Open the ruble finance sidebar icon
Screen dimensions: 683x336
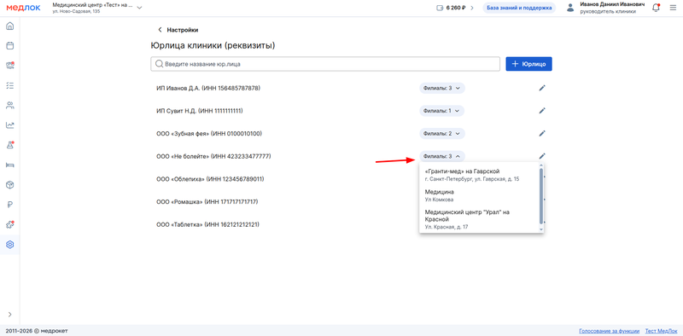(9, 205)
